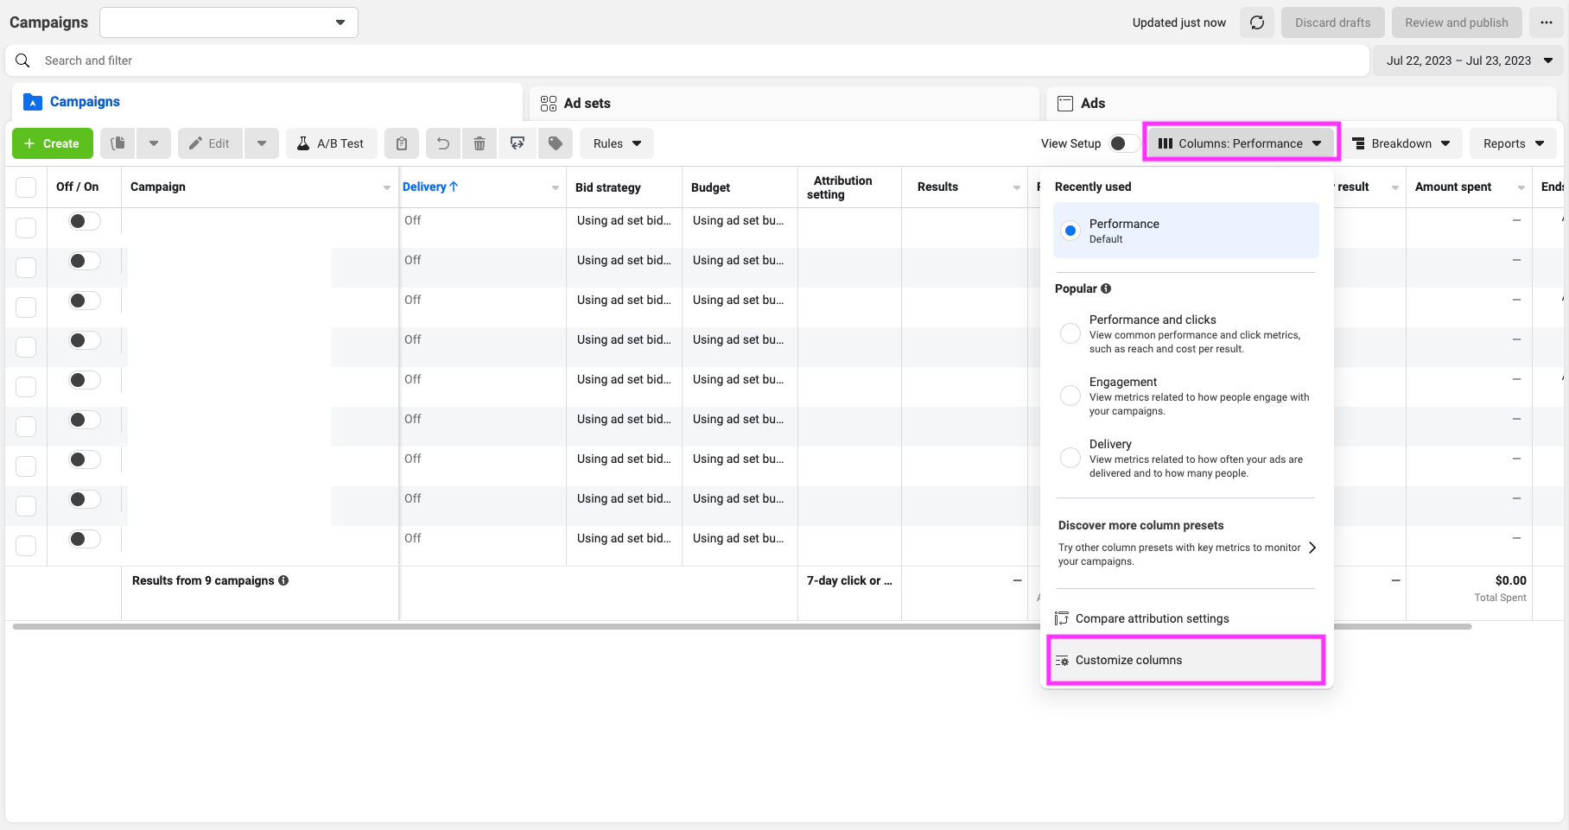Click the duplicate campaign icon
Viewport: 1569px width, 830px height.
(118, 143)
